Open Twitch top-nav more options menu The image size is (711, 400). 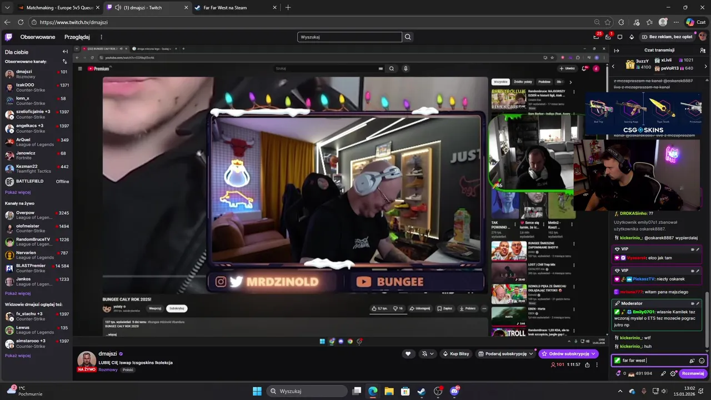pyautogui.click(x=101, y=37)
